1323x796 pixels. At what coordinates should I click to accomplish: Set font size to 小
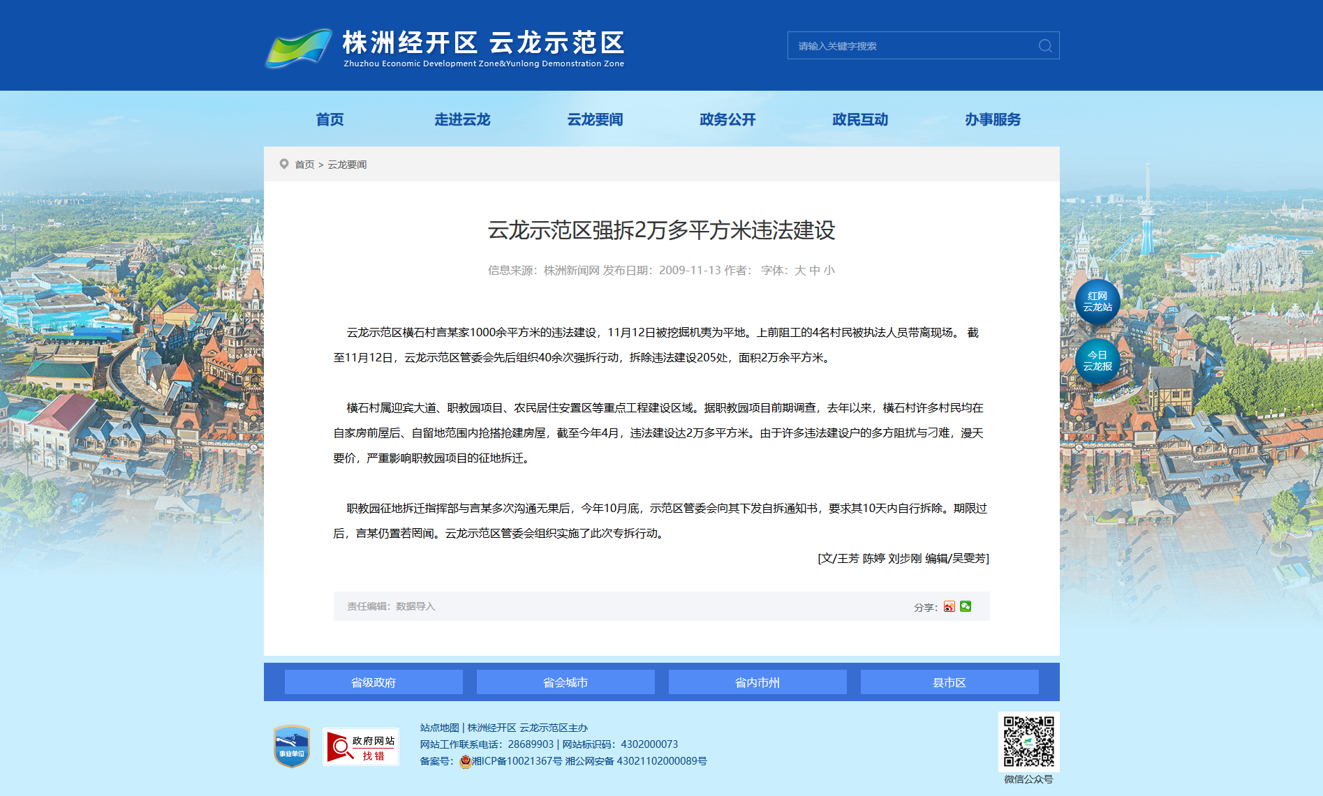pyautogui.click(x=829, y=271)
